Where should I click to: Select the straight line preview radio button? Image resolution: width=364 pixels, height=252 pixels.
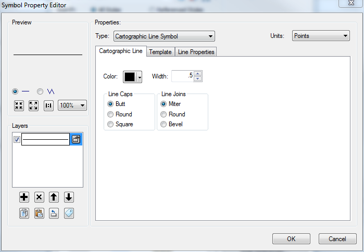[15, 91]
